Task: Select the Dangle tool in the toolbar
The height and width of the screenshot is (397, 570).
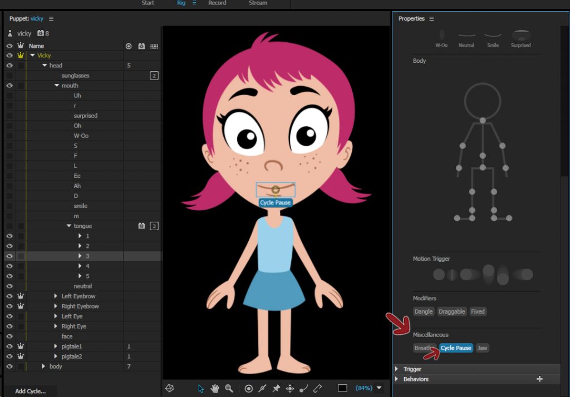Action: pyautogui.click(x=303, y=388)
